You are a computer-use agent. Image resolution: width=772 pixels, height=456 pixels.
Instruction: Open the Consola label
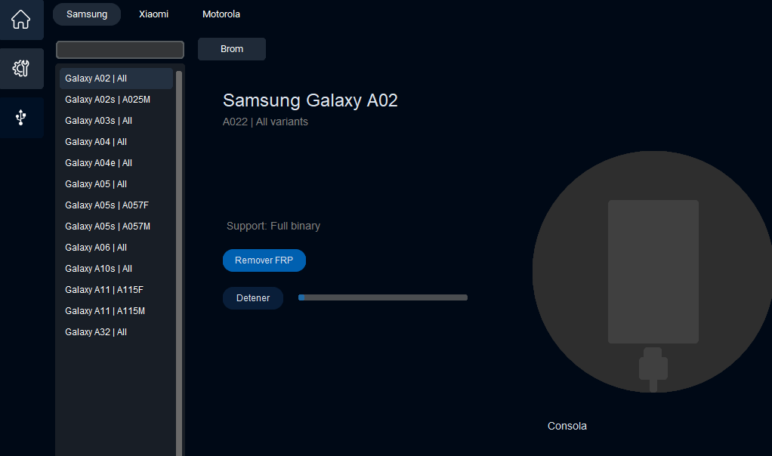point(567,426)
